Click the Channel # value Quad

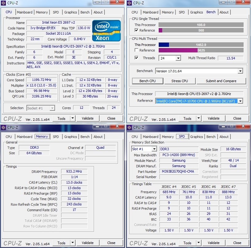click(x=100, y=147)
